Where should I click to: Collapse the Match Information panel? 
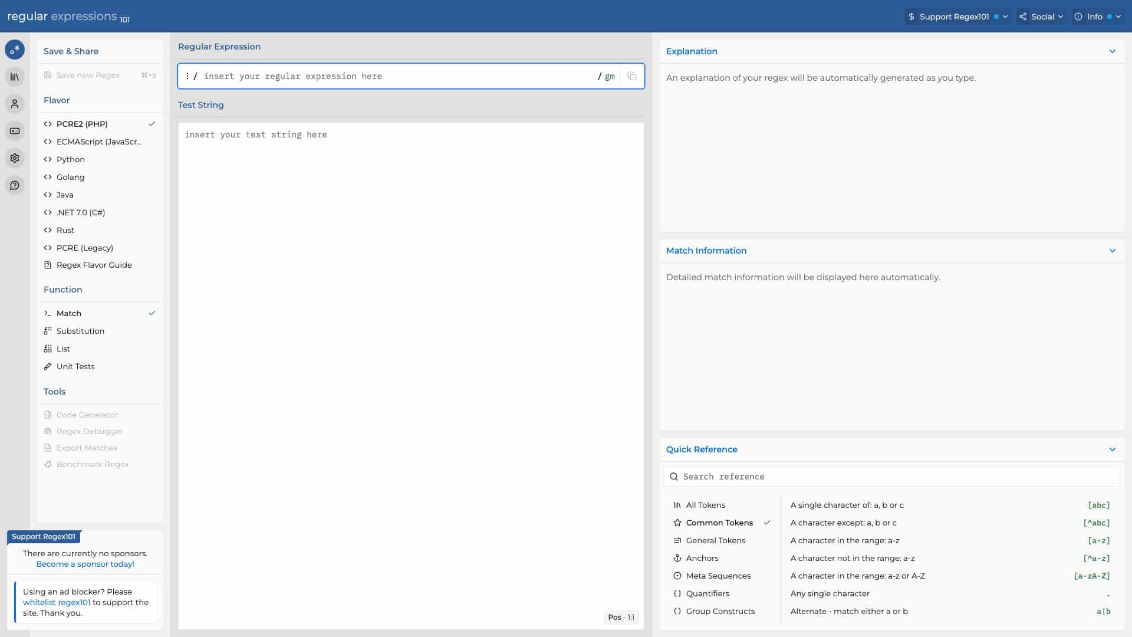coord(1112,251)
